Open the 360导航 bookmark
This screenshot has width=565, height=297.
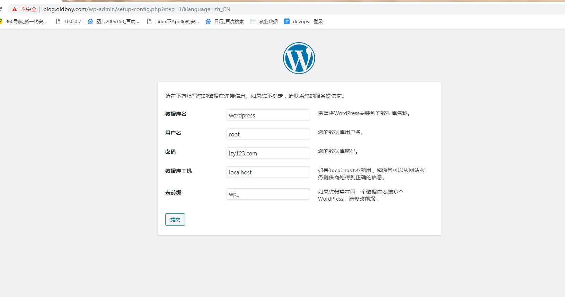pos(24,21)
